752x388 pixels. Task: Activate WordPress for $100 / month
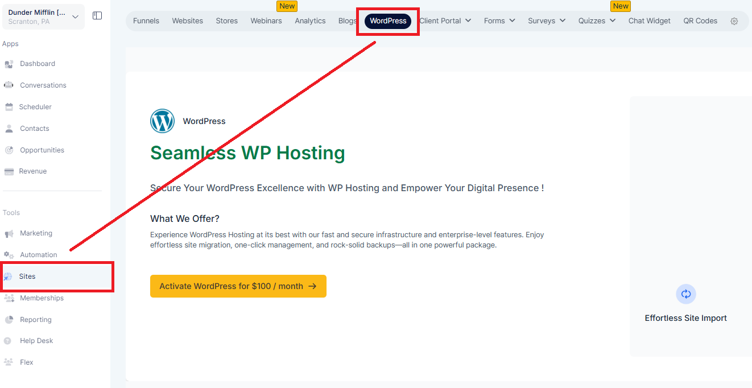click(x=238, y=286)
